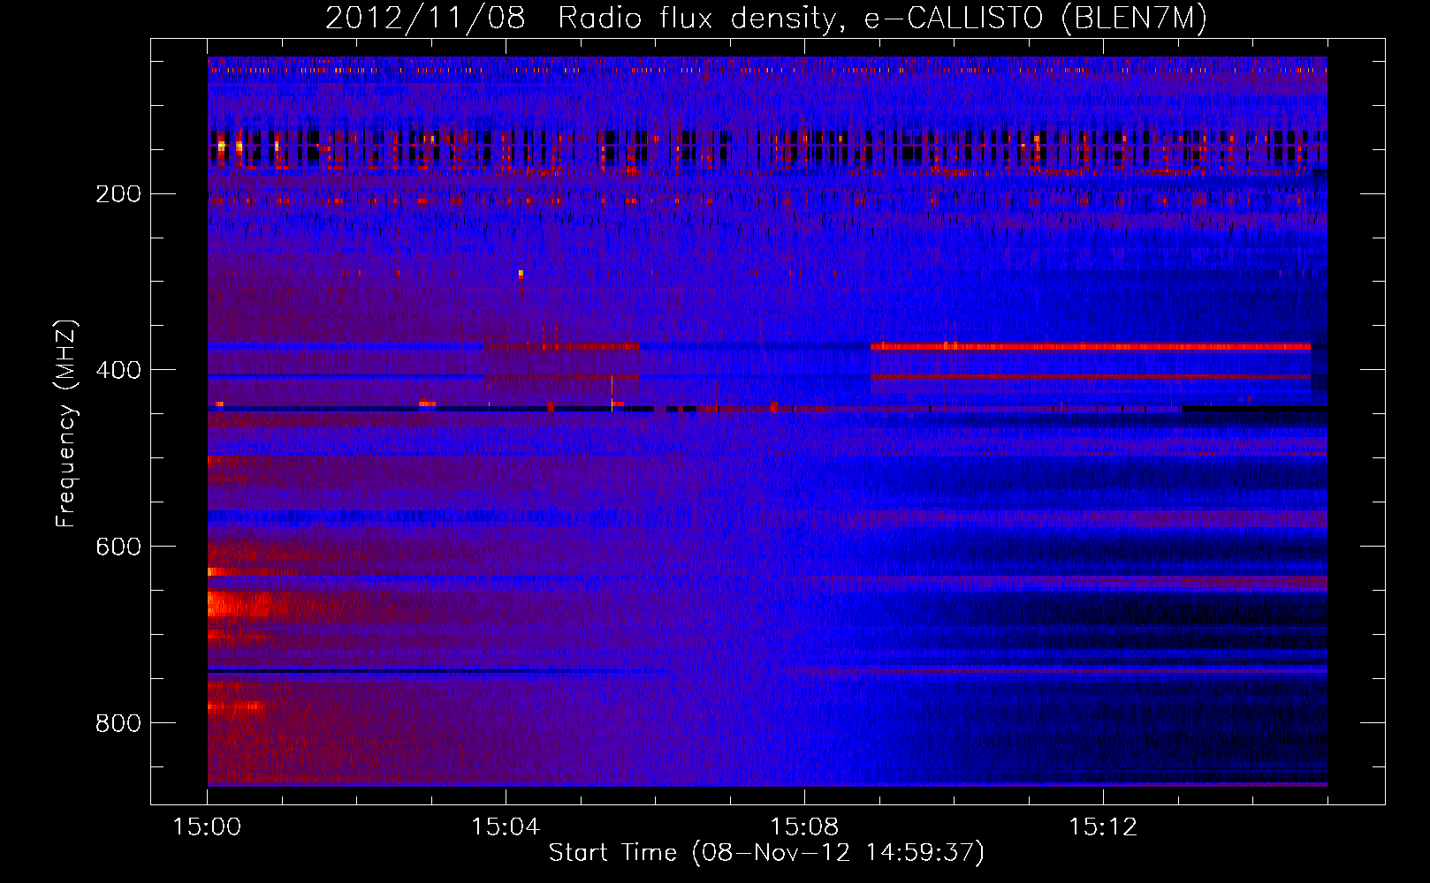Viewport: 1430px width, 883px height.
Task: Click the "15:08" time tick label
Action: tap(804, 826)
